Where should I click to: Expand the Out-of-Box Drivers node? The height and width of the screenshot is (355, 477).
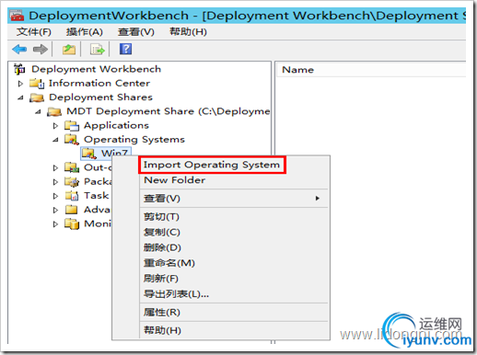(55, 167)
